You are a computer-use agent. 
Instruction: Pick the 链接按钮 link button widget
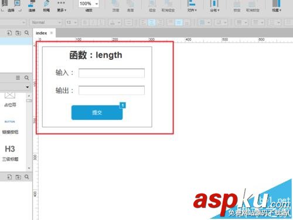tap(10, 127)
